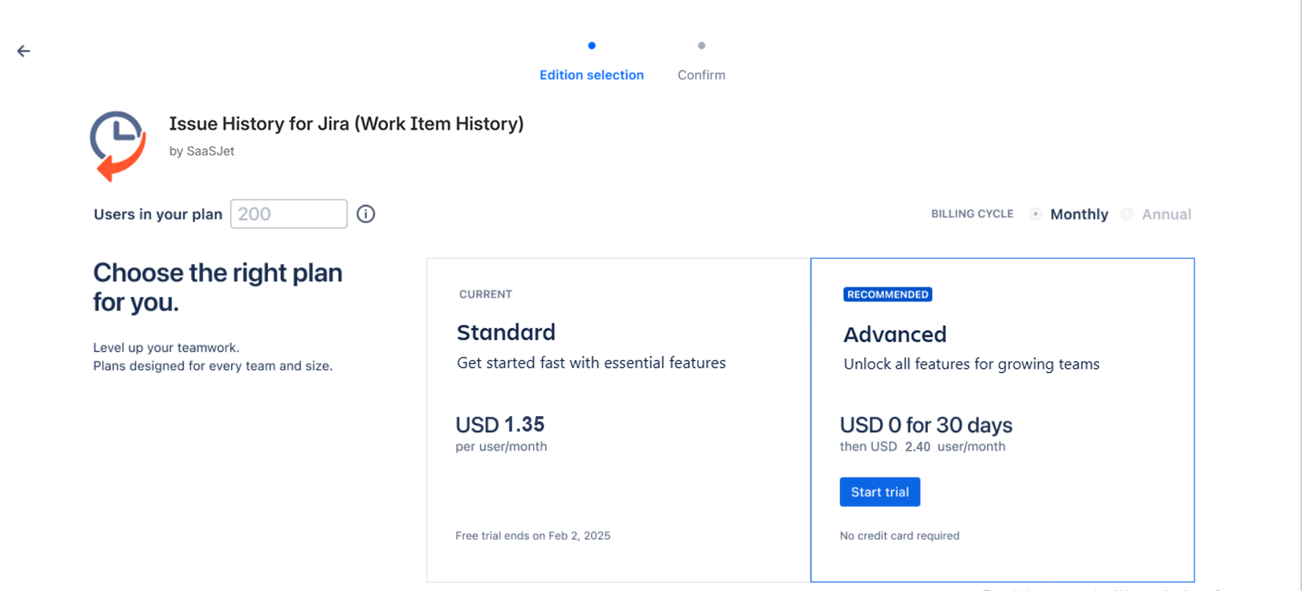Click the Issue History for Jira title
Screen dimensions: 1302x591
(x=346, y=124)
